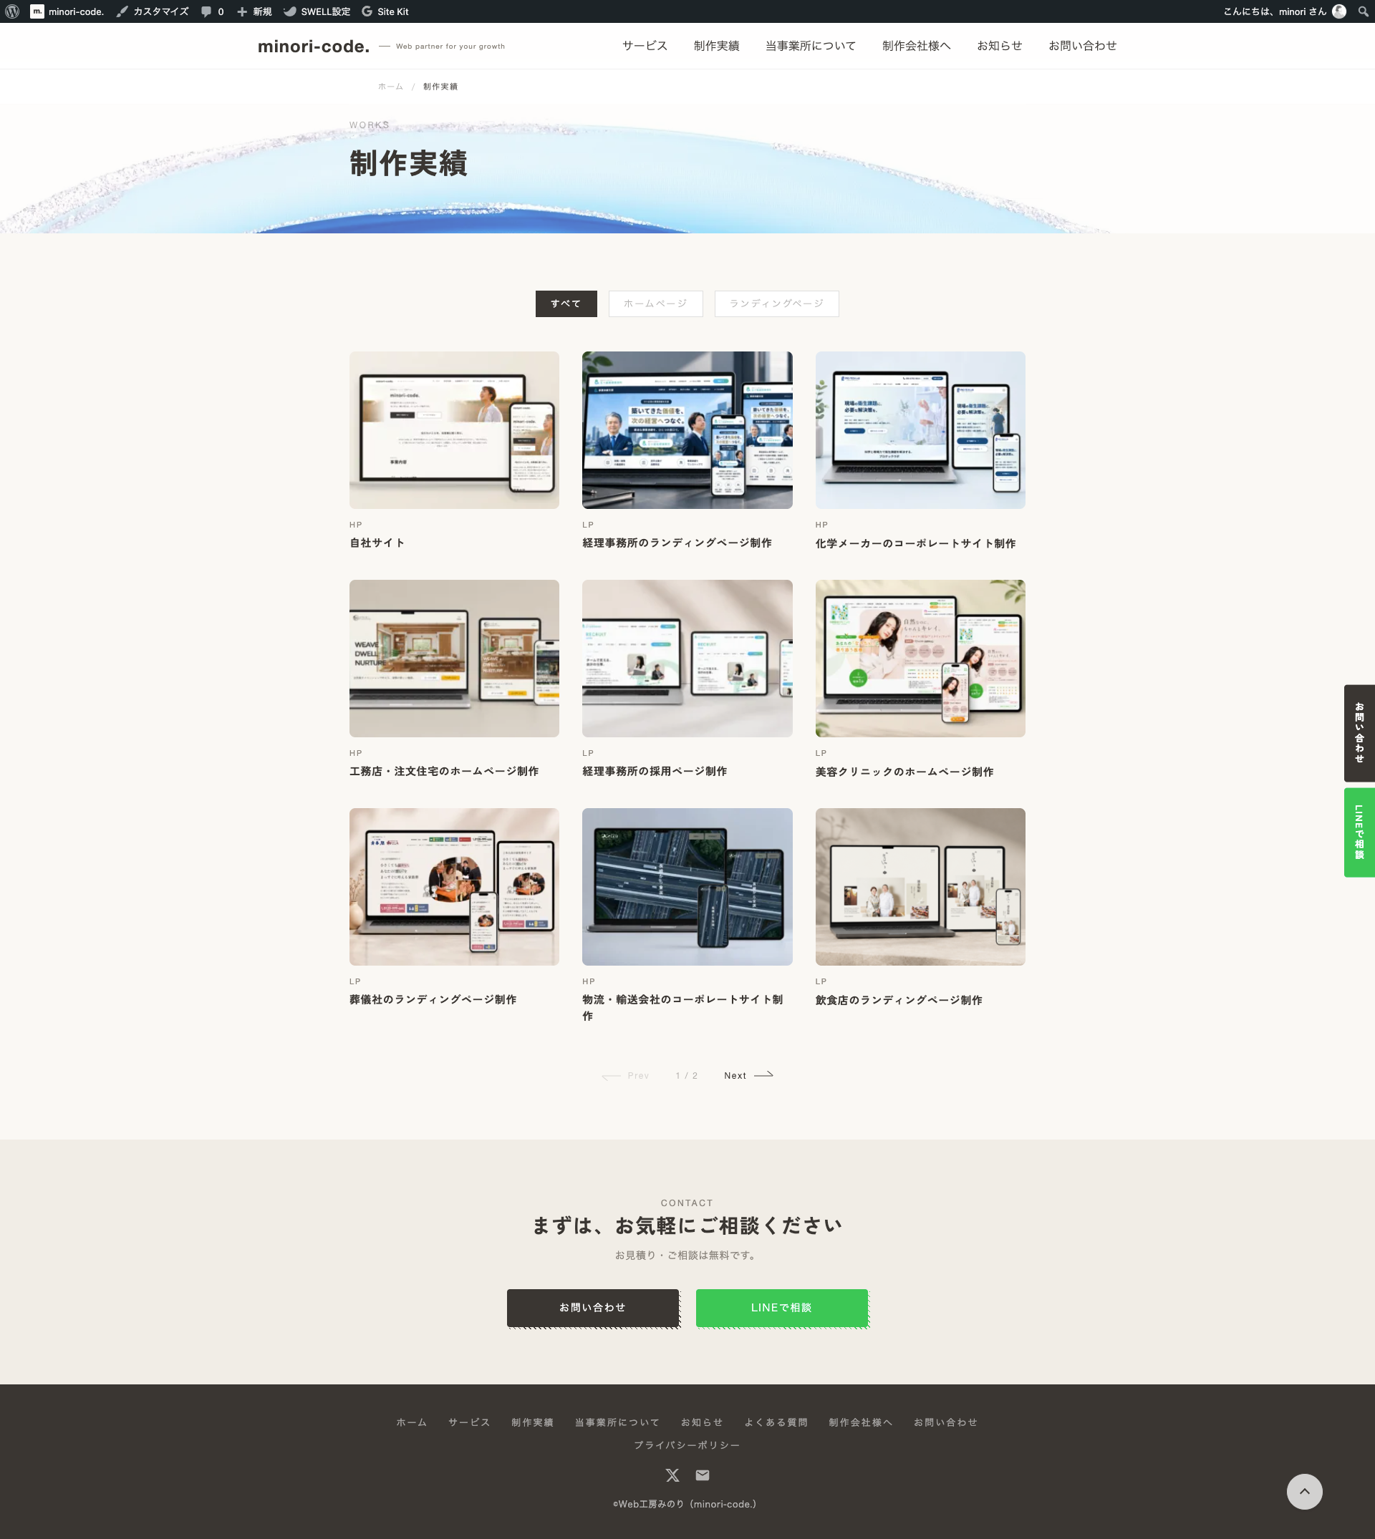Open よくある質問 in footer

point(776,1422)
